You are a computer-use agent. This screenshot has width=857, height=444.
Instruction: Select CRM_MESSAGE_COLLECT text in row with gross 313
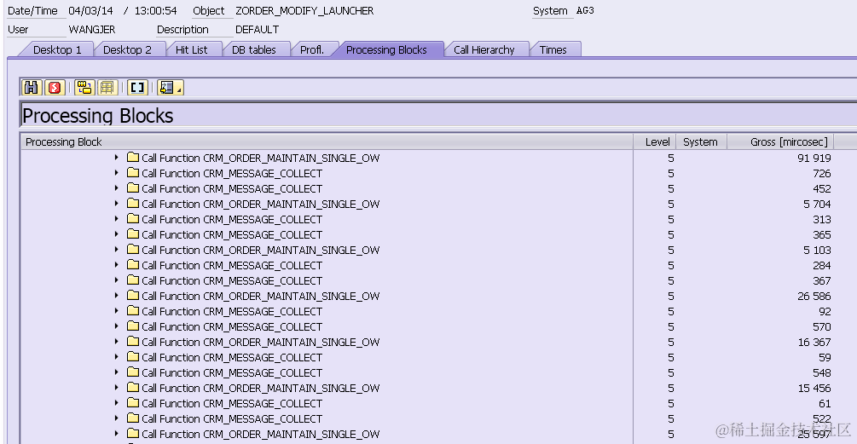point(263,219)
